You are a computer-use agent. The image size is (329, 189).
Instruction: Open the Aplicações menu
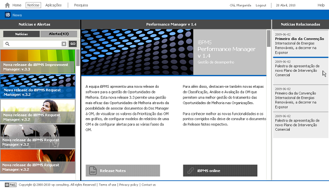pyautogui.click(x=53, y=5)
